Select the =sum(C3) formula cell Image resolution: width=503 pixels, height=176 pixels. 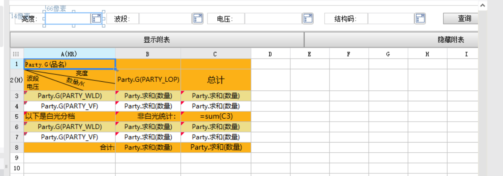pos(216,116)
